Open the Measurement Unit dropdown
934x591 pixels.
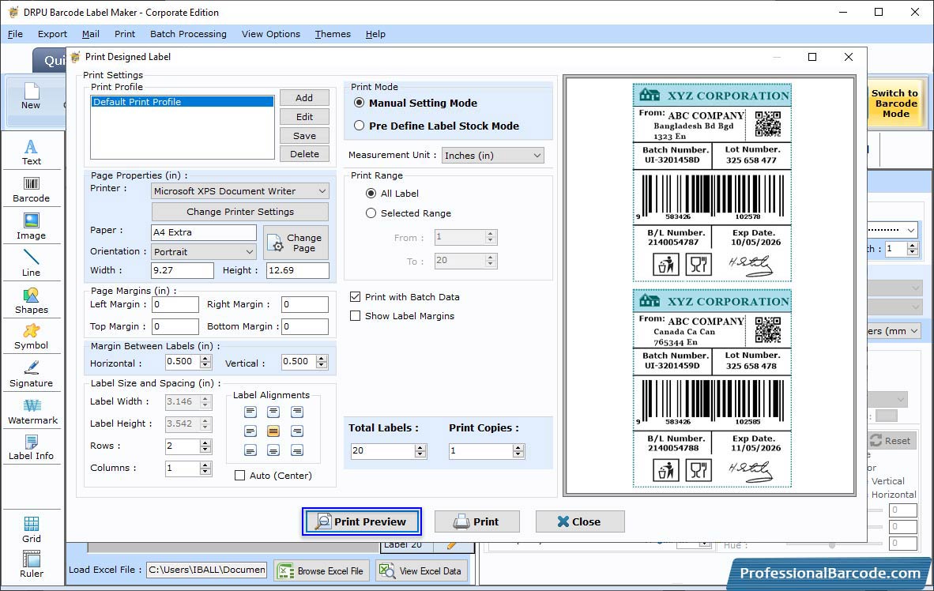tap(492, 156)
